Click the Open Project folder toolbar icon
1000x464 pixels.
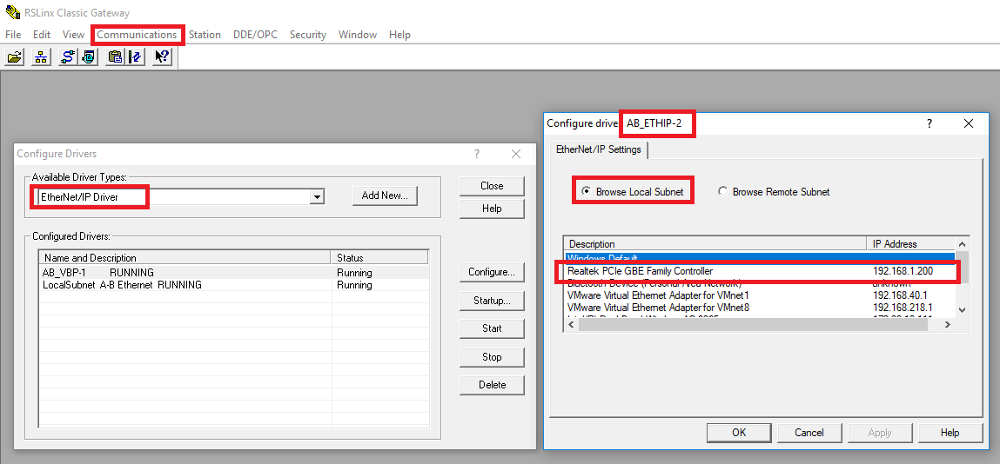(14, 56)
